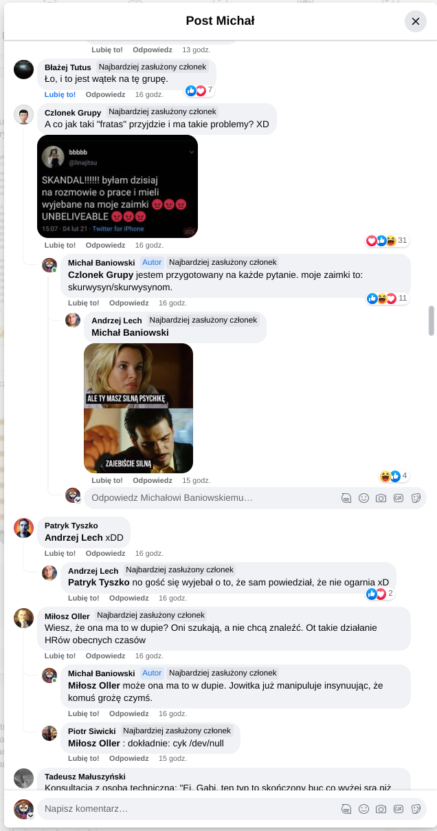Reply to Miłosz Oller's comment
The width and height of the screenshot is (437, 831).
coord(105,656)
